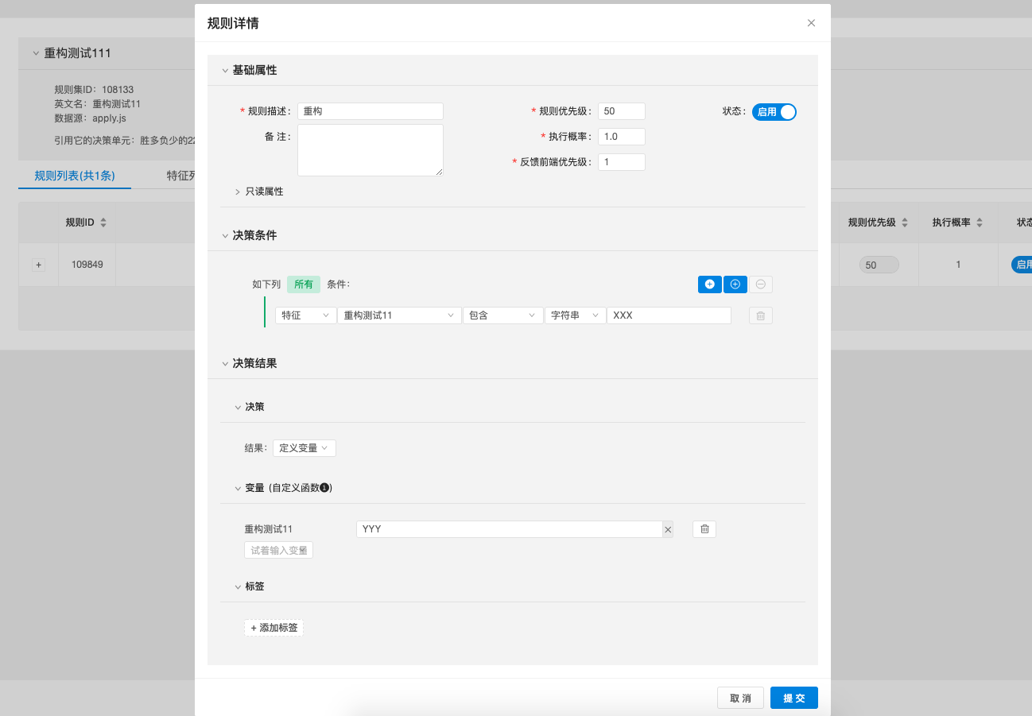Open the 试着输入变量 variable selector
1032x716 pixels.
click(x=278, y=550)
